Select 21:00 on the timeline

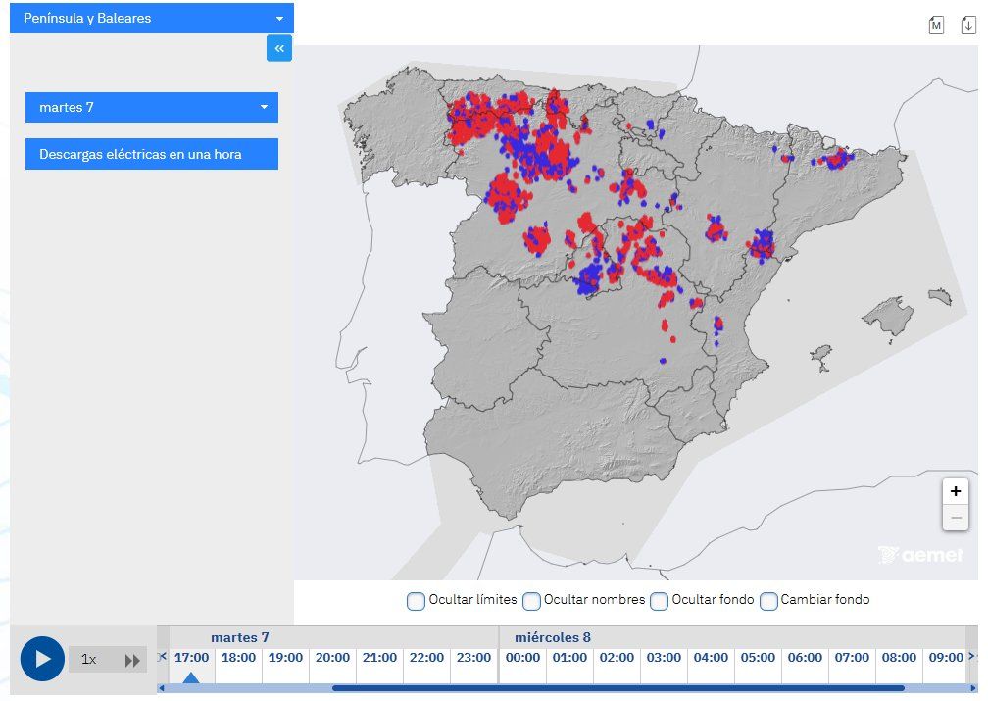tap(379, 658)
